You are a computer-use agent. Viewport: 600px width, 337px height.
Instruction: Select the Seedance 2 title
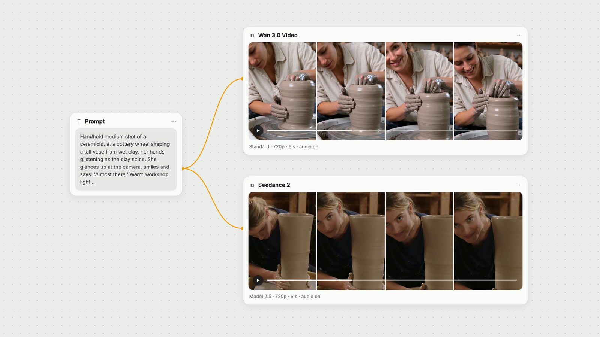[x=274, y=185]
